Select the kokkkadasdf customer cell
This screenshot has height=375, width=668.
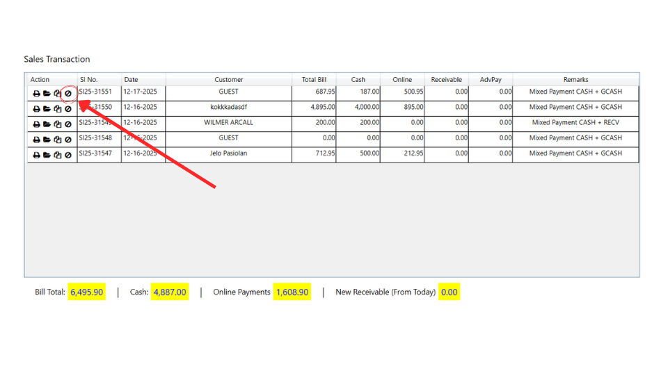pyautogui.click(x=228, y=108)
